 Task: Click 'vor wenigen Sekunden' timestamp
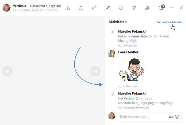click(133, 107)
